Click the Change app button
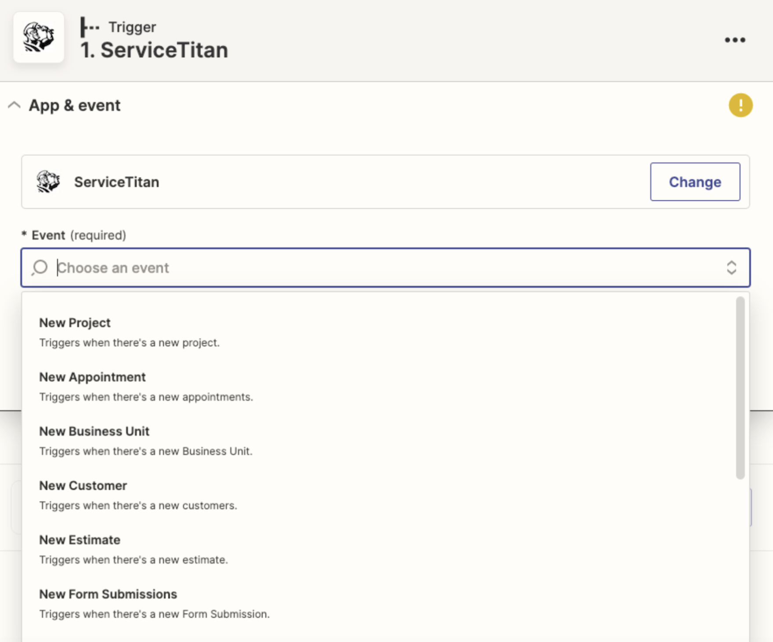773x642 pixels. 695,182
